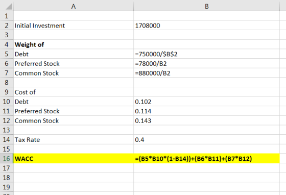Click the highlighted 'WACC' label cell
The height and width of the screenshot is (195, 286).
(74, 159)
